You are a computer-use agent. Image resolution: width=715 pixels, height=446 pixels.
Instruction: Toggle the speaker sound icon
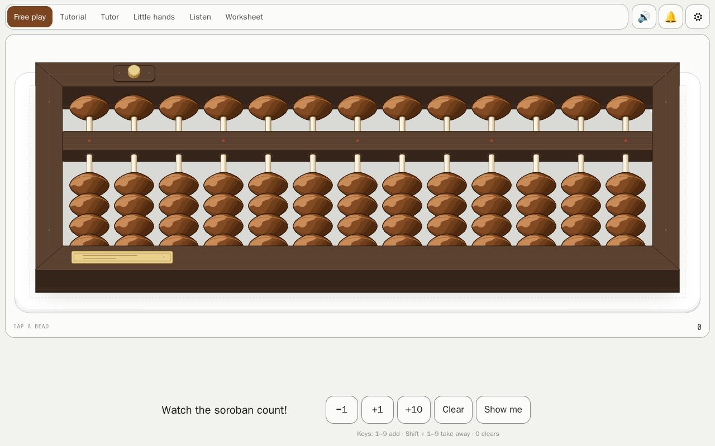(644, 17)
